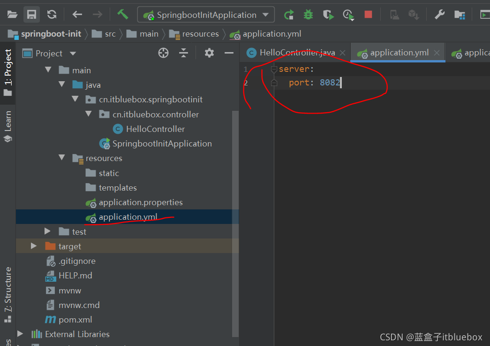Screen dimensions: 490x346
Task: Select SpringbootInitApplication in tree
Action: [156, 144]
